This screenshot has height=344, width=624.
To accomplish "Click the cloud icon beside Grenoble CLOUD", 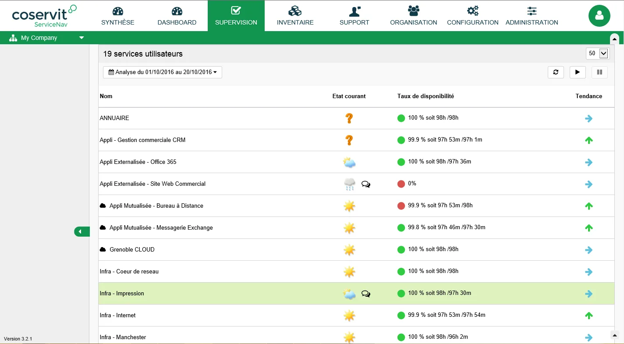I will click(x=103, y=249).
